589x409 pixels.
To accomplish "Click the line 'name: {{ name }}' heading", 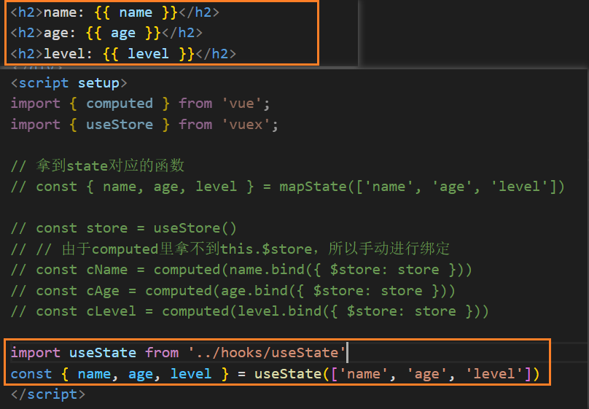I will click(x=114, y=12).
